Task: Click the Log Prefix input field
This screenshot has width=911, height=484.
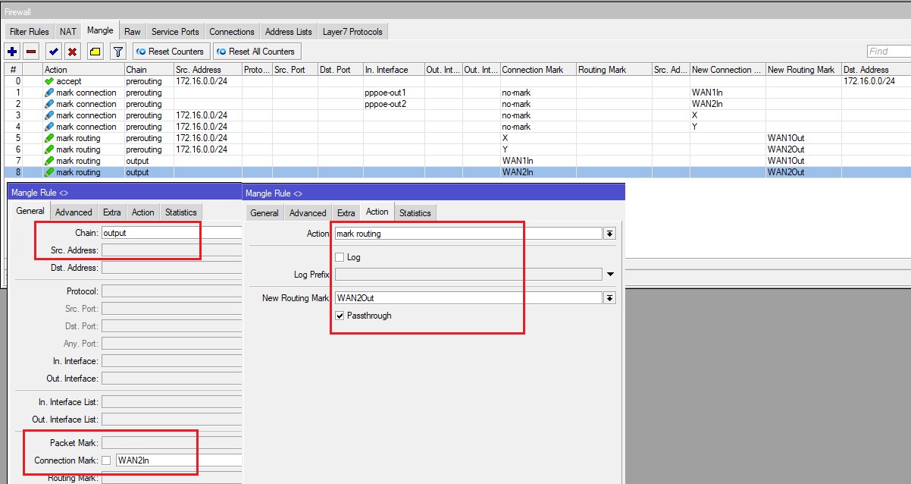Action: (x=469, y=275)
